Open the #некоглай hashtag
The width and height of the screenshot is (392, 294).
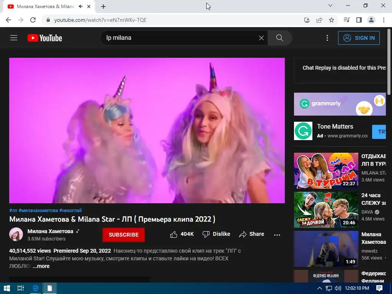pos(70,211)
